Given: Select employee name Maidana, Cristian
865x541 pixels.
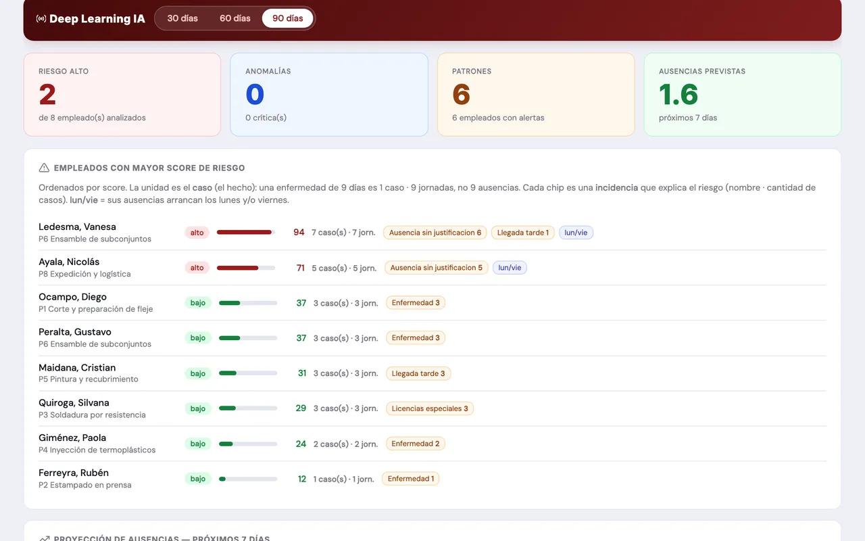Looking at the screenshot, I should point(77,368).
